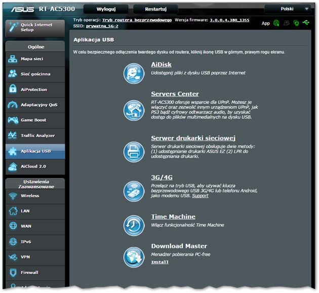
Task: Click the AiCloud 2.0 cloud icon
Action: coord(13,167)
